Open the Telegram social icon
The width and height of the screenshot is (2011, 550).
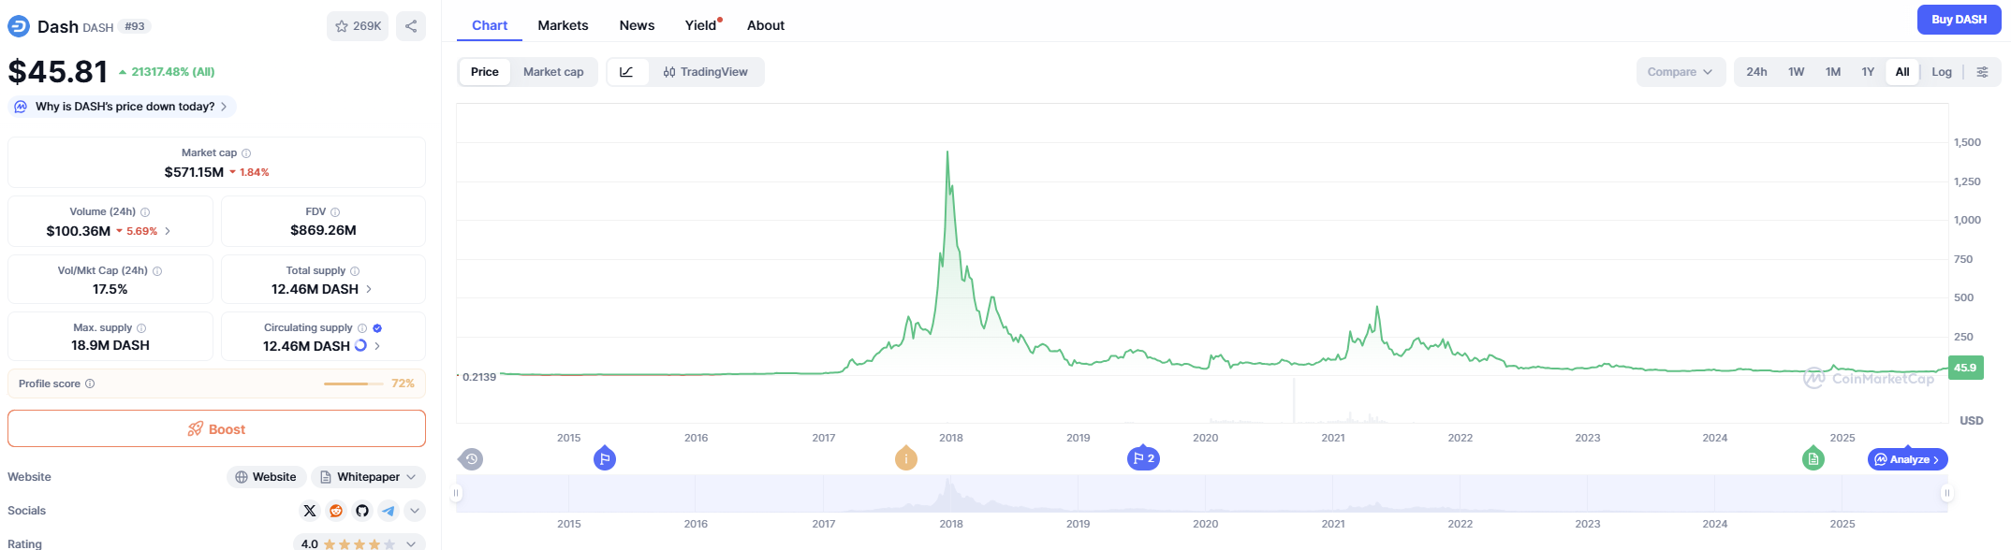[x=389, y=511]
